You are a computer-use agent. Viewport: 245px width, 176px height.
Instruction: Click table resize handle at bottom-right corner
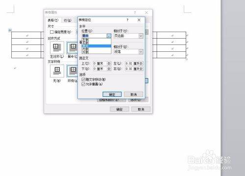click(187, 59)
